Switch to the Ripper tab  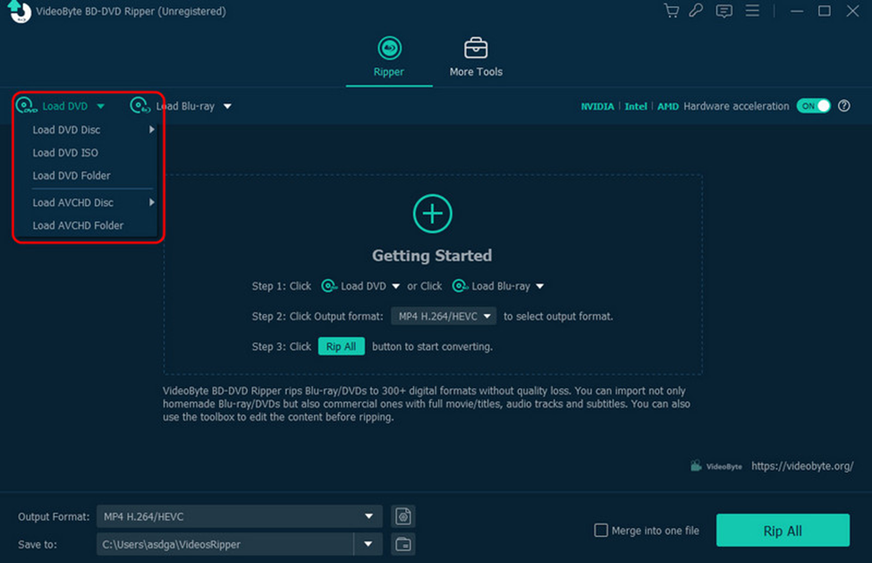click(x=389, y=56)
